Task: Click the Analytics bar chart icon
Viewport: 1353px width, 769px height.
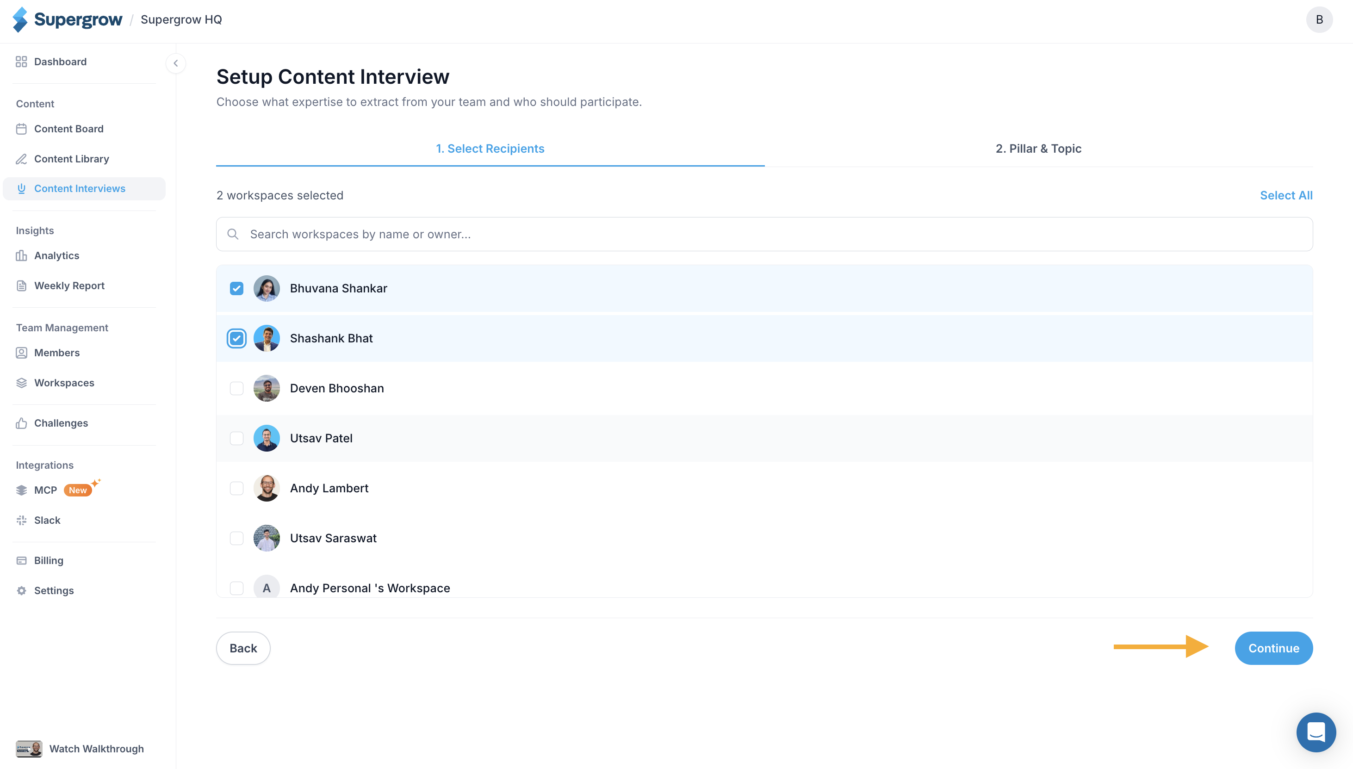Action: (21, 255)
